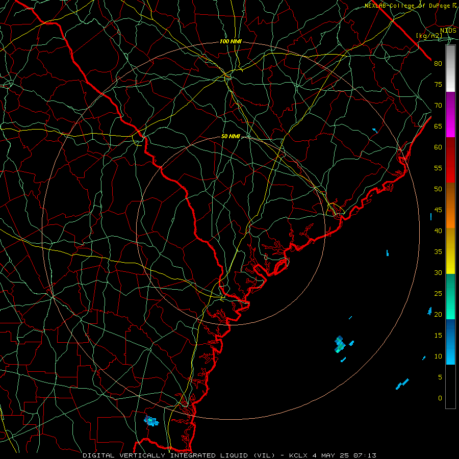Click the 55 value on the VIL scale
Viewport: 459px width, 459px height.
[x=438, y=168]
